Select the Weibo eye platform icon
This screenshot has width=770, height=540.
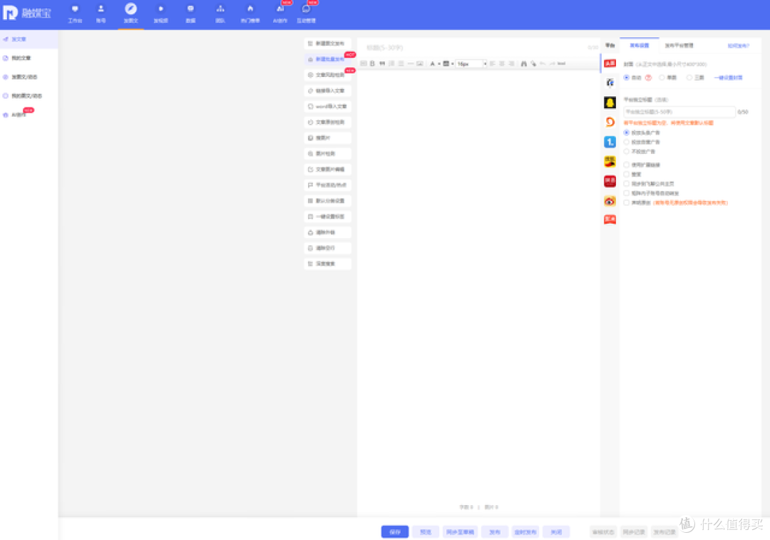[x=610, y=201]
